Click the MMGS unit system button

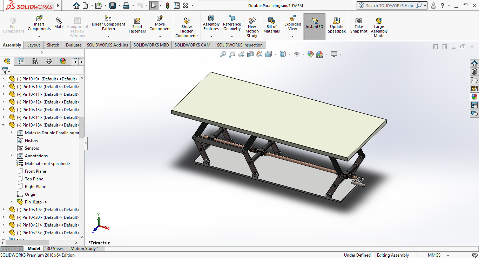click(x=434, y=255)
